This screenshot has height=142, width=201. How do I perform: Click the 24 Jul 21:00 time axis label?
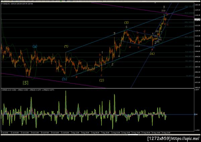pyautogui.click(x=35, y=133)
